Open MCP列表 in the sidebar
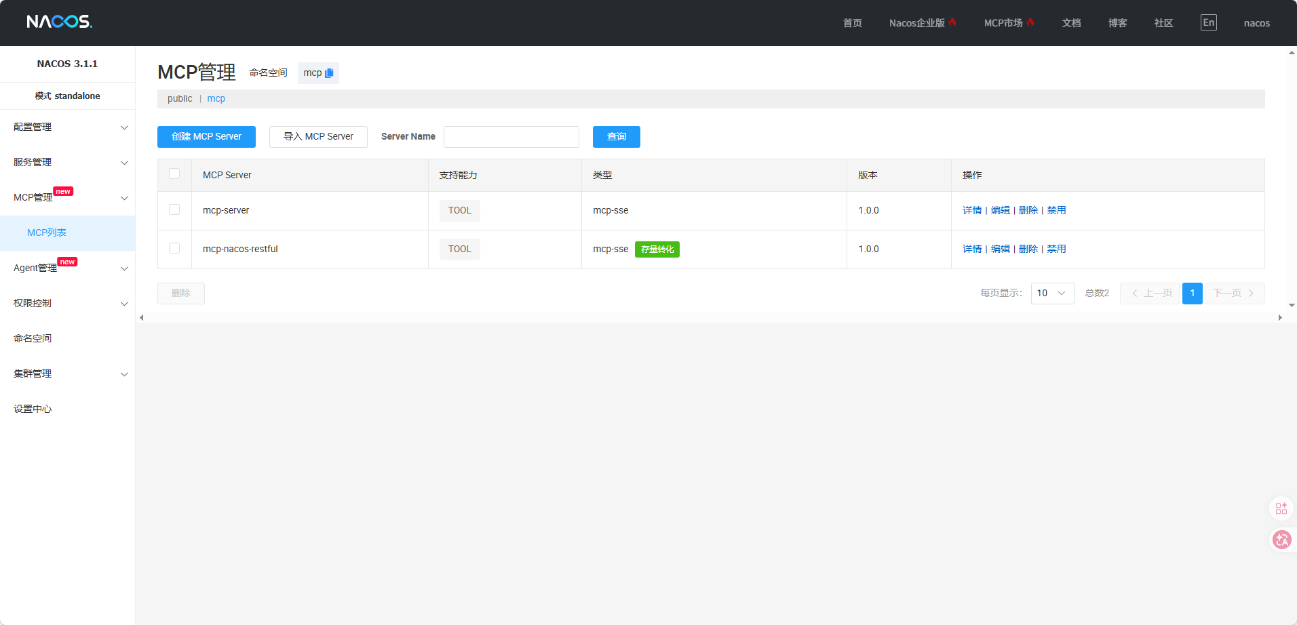Screen dimensions: 1297x625 (x=68, y=233)
